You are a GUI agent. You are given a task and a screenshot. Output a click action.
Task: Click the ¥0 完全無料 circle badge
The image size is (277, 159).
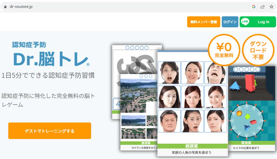(x=224, y=50)
